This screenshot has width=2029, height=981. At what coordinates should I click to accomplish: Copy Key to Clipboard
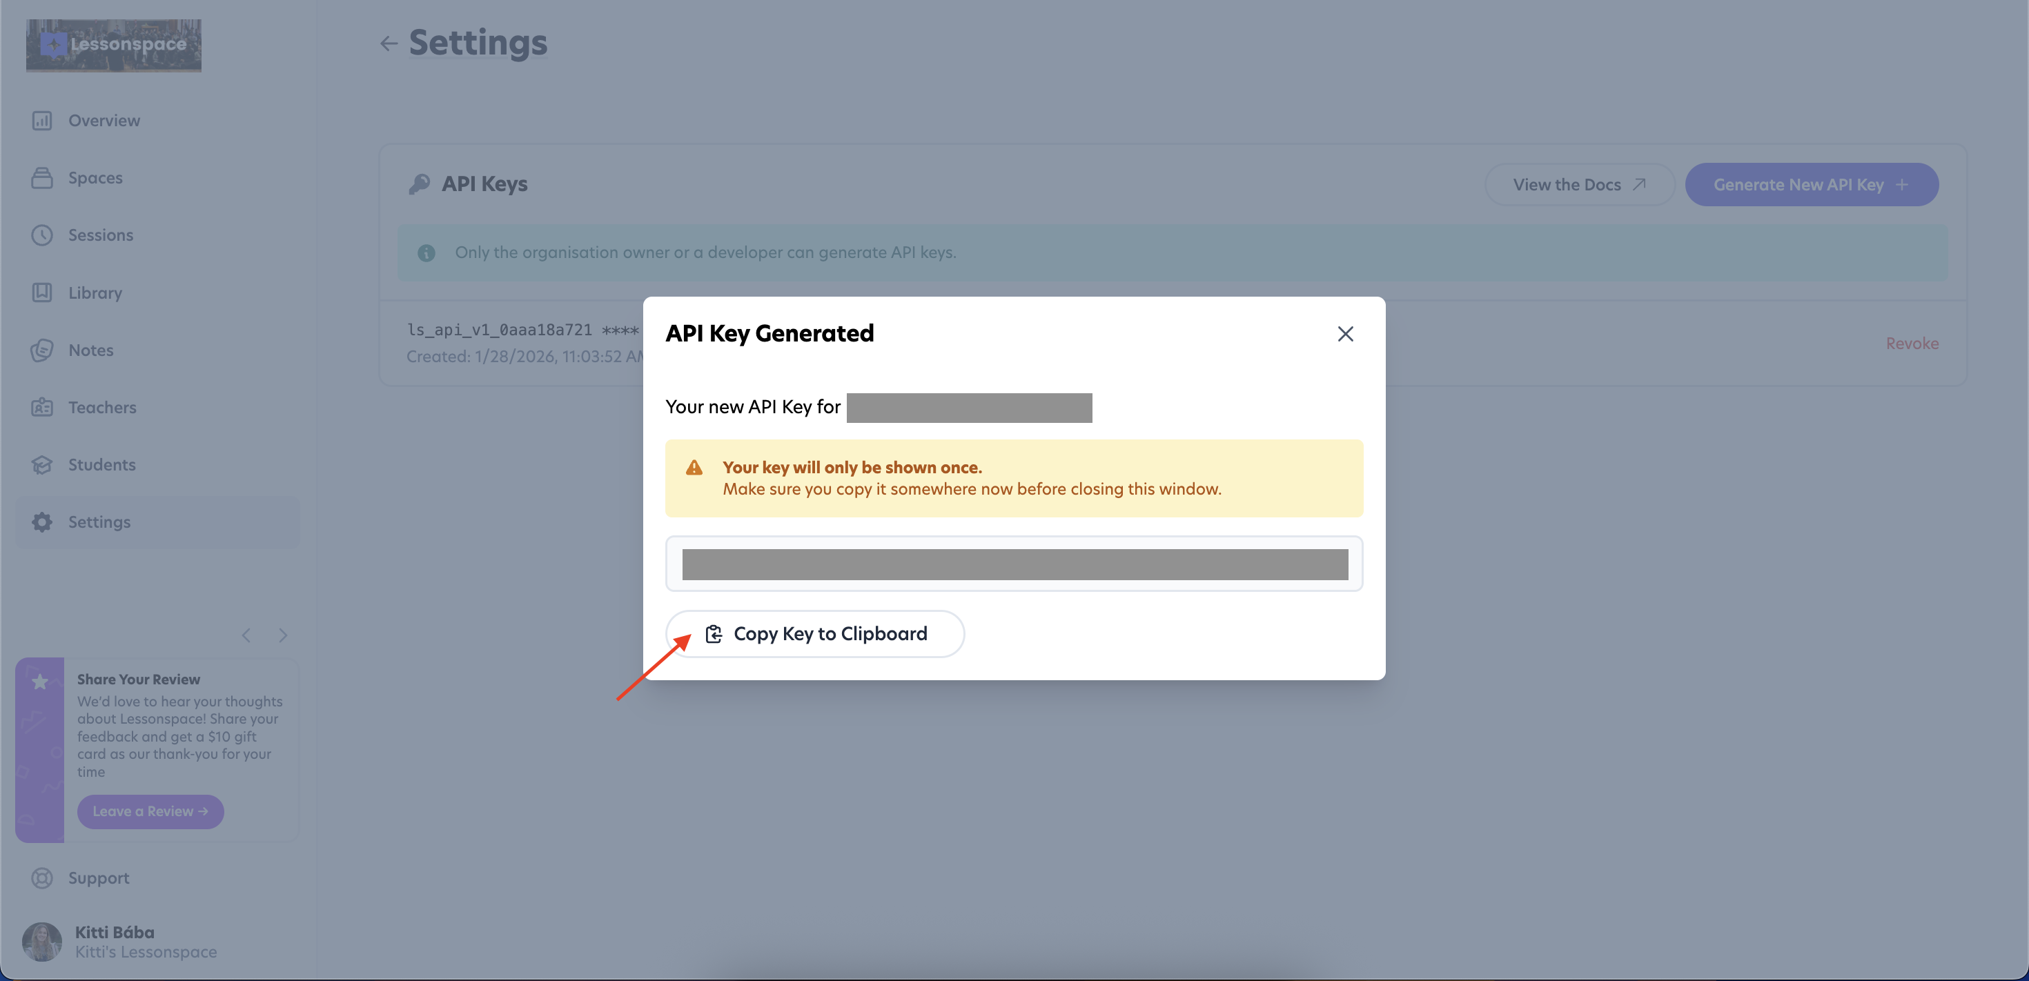pyautogui.click(x=815, y=634)
